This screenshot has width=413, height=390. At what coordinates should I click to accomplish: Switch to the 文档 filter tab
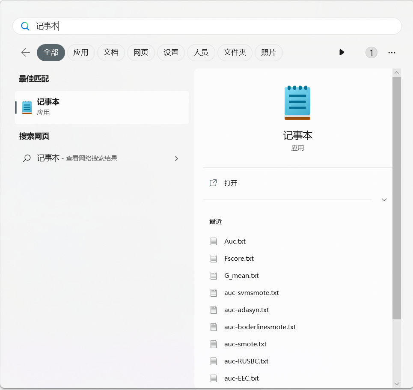[111, 52]
